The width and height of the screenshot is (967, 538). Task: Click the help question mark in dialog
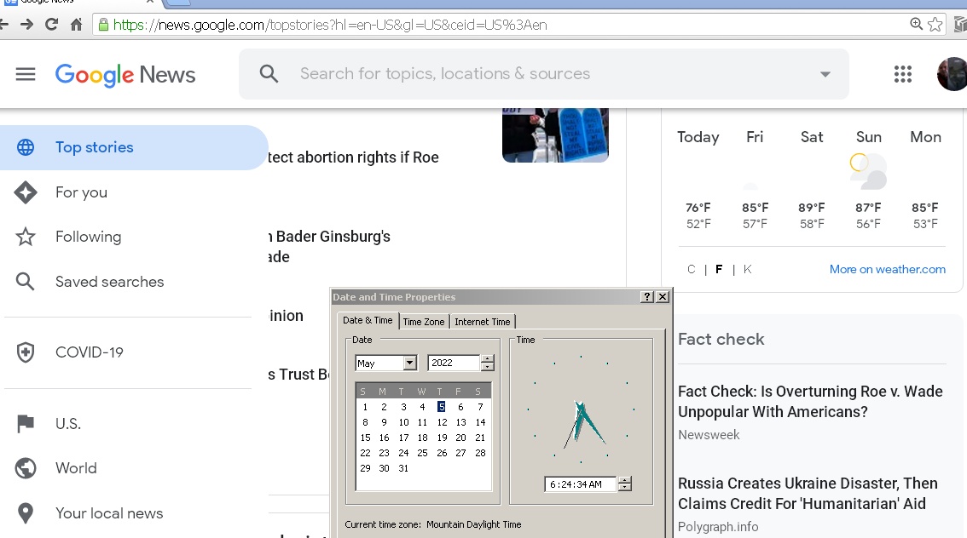click(x=647, y=297)
